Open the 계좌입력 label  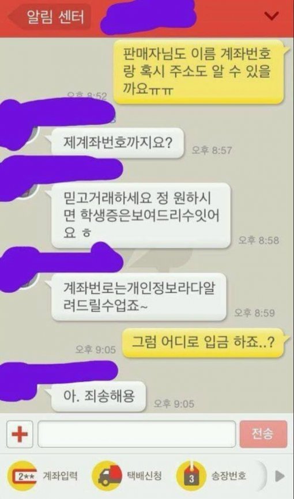tap(60, 477)
